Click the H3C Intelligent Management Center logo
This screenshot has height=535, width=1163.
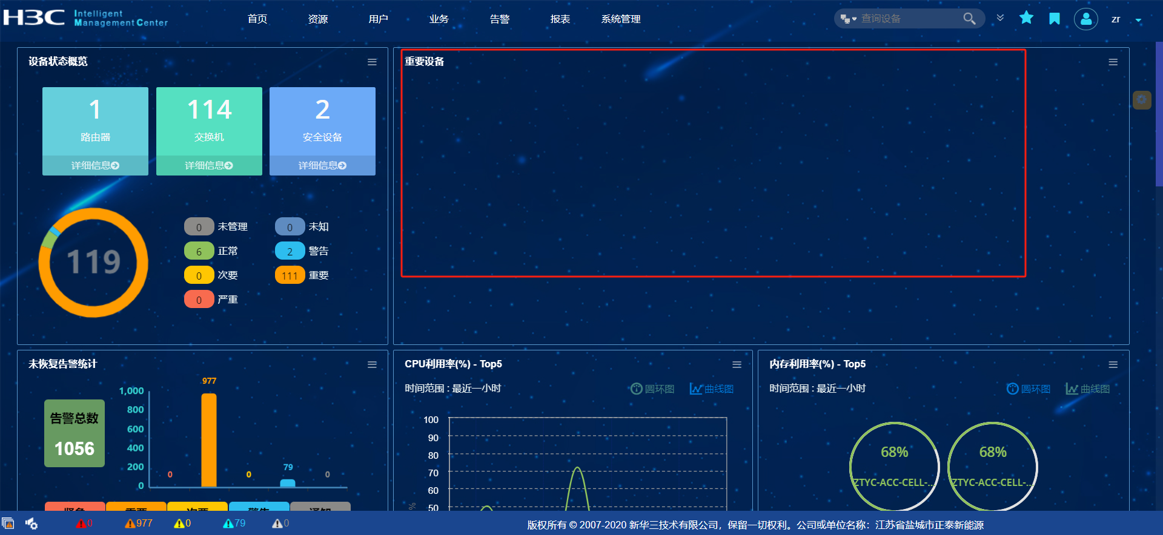pos(85,18)
